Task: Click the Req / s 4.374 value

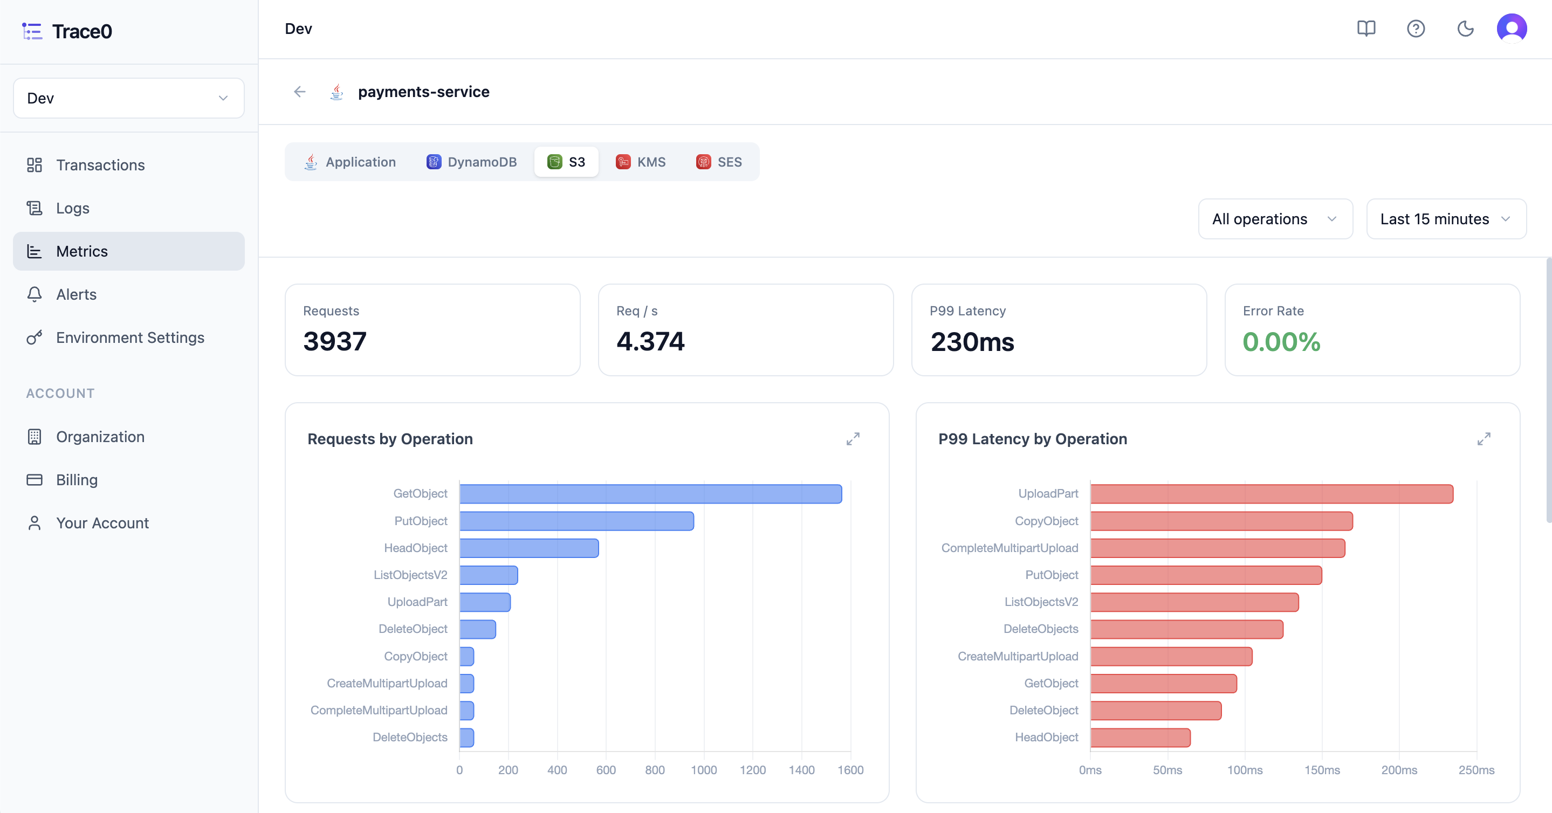Action: [650, 342]
